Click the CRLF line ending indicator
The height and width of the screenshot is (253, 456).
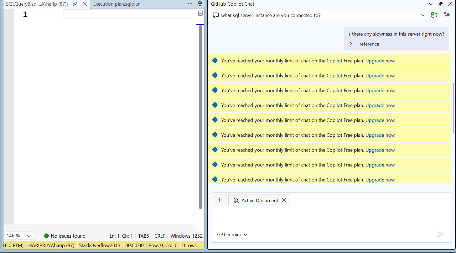pos(160,236)
